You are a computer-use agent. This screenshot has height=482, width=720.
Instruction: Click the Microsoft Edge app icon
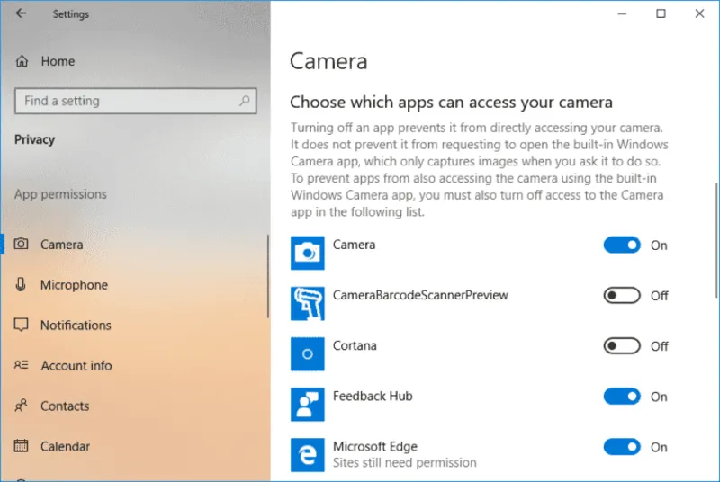307,454
